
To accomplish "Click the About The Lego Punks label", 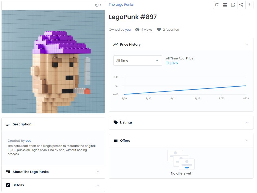I will coord(30,172).
